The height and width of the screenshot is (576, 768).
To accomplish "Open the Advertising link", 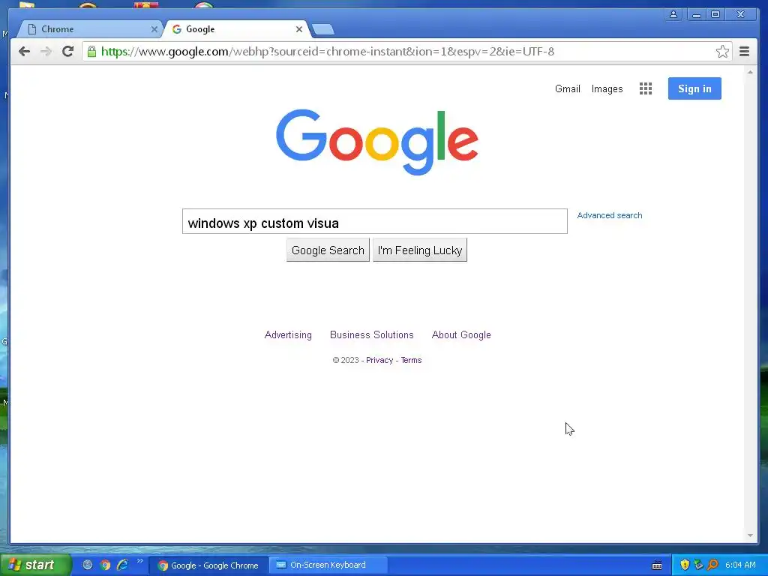I will click(288, 335).
